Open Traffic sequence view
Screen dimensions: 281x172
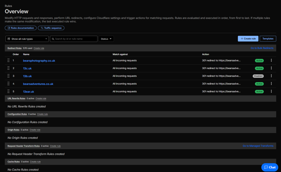pos(51,28)
